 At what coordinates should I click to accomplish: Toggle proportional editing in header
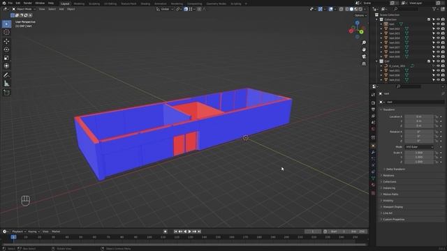point(199,9)
